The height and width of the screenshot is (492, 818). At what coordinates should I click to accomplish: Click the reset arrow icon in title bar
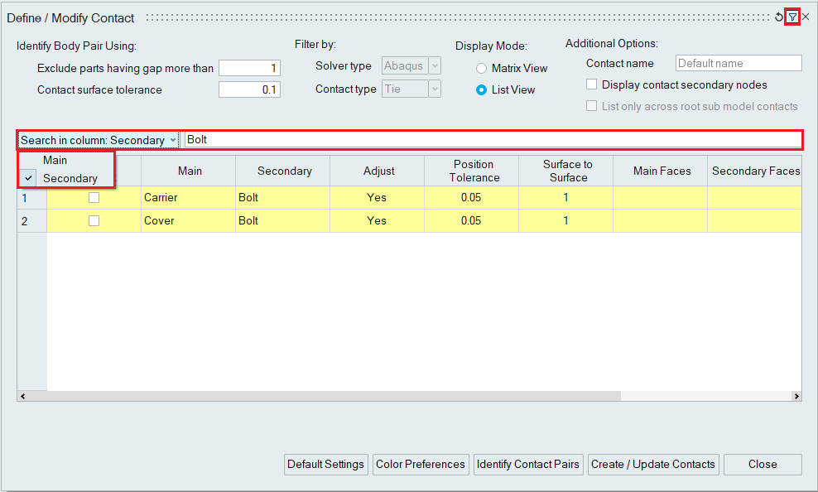tap(779, 17)
